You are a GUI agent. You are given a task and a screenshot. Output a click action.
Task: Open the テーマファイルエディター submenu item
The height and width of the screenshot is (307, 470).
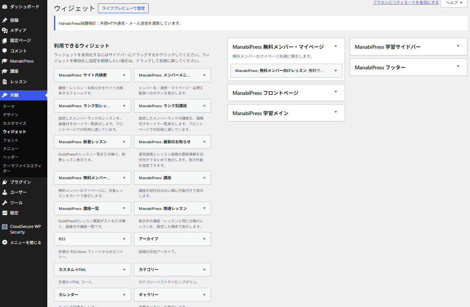[22, 168]
